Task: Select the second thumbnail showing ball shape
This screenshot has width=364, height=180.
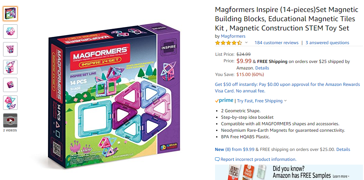Action: click(x=10, y=31)
